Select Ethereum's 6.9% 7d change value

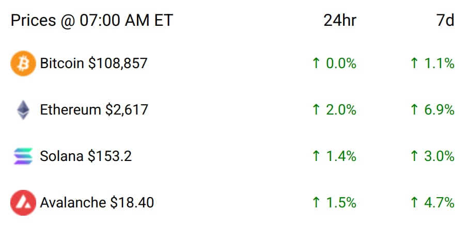[x=439, y=110]
